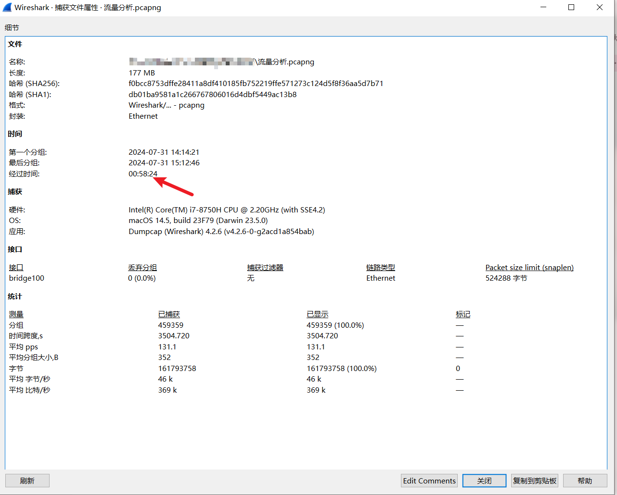Click the Dumpcap (Wireshark) 4.2.6 application line
Image resolution: width=617 pixels, height=495 pixels.
221,232
